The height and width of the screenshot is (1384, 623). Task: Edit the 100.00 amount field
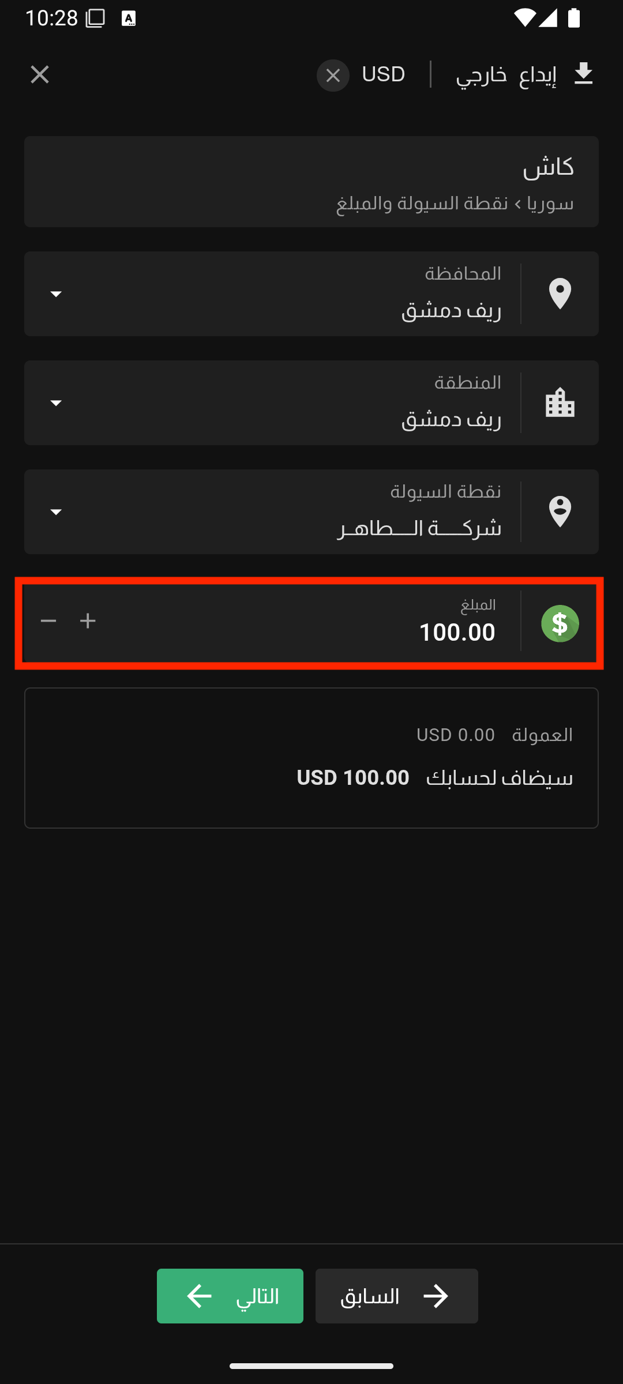pyautogui.click(x=311, y=623)
